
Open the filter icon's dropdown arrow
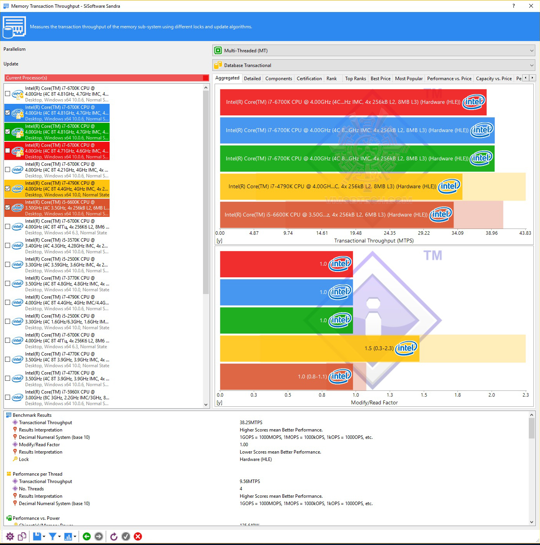(x=59, y=536)
